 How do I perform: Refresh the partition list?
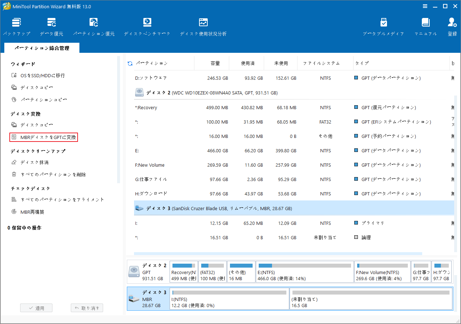pos(129,63)
